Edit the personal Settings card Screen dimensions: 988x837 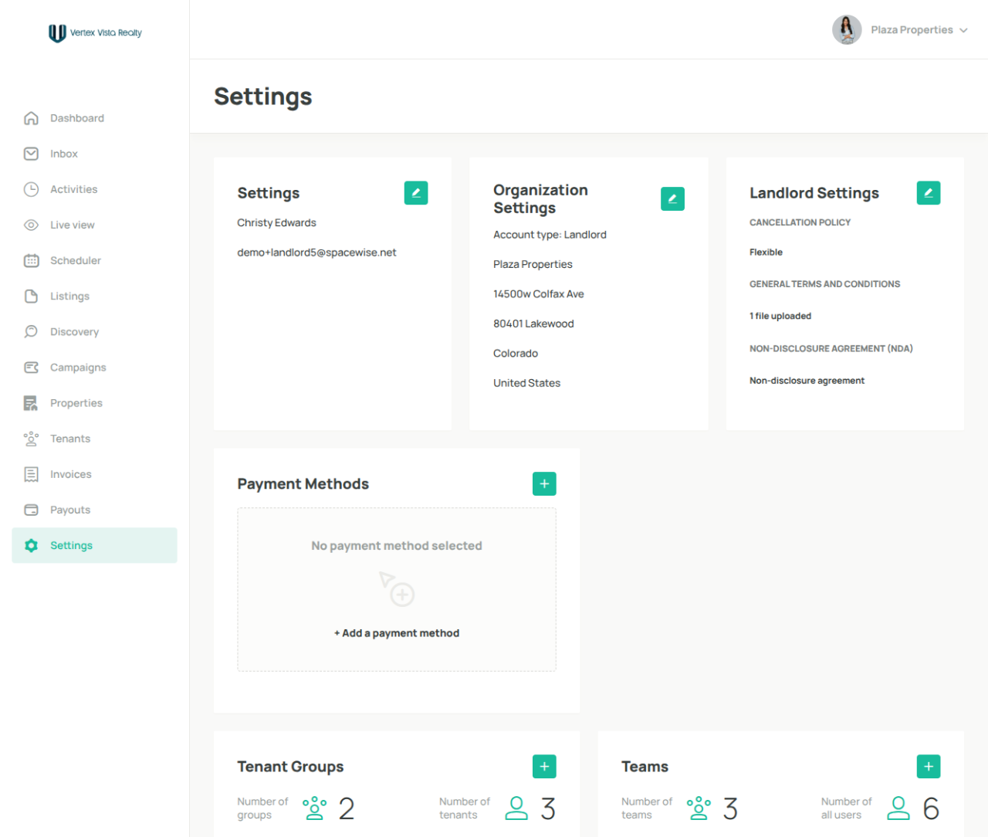(x=416, y=193)
